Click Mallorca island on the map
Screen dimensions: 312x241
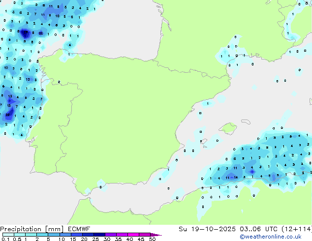tap(228, 128)
